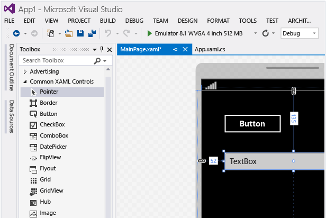
Task: Switch to the App.xaml.cs tab
Action: [x=210, y=49]
